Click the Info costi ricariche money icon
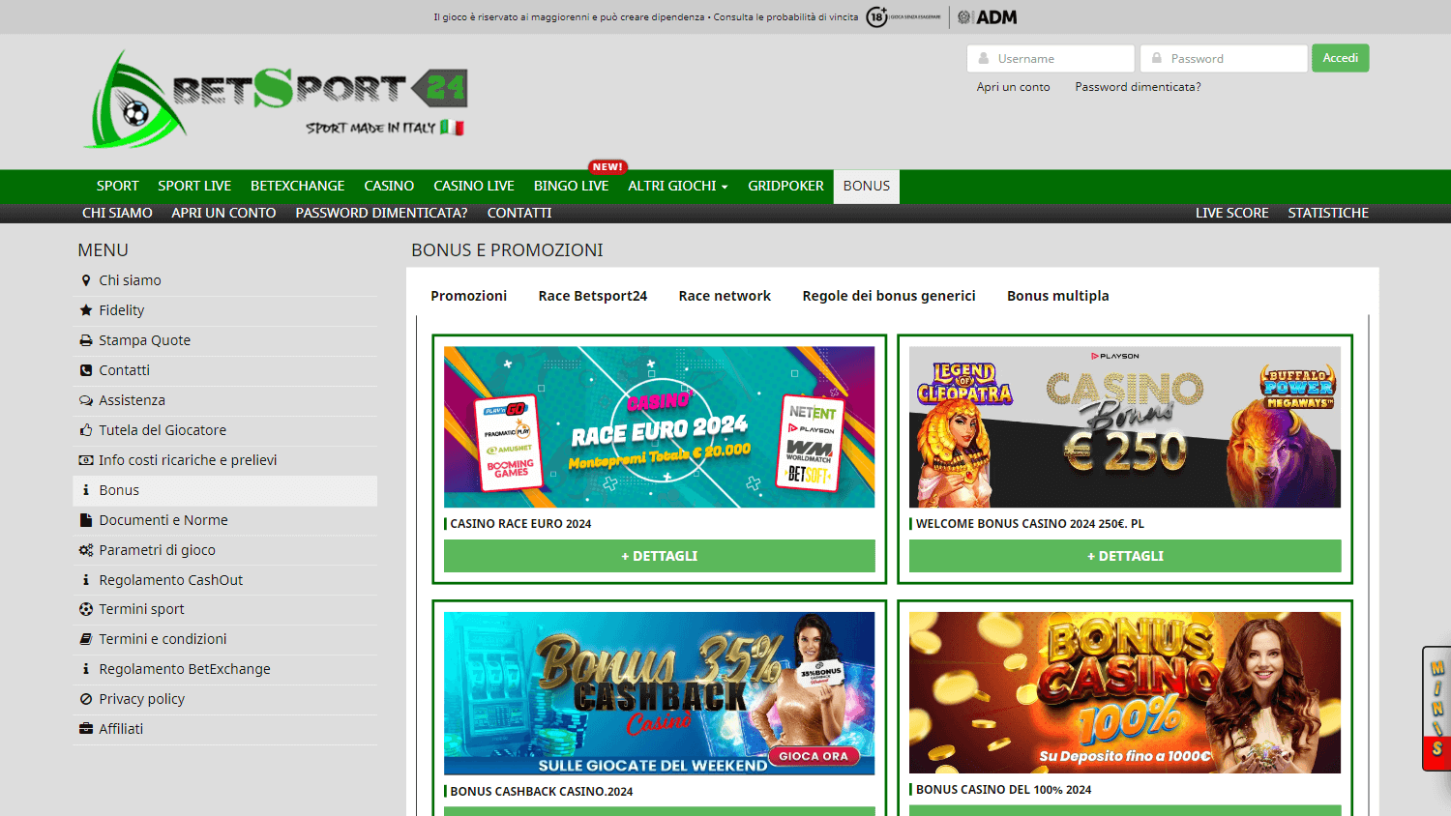Viewport: 1451px width, 816px height. pos(86,460)
